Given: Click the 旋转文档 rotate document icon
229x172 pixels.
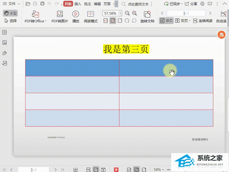Looking at the screenshot, I should [x=147, y=16].
